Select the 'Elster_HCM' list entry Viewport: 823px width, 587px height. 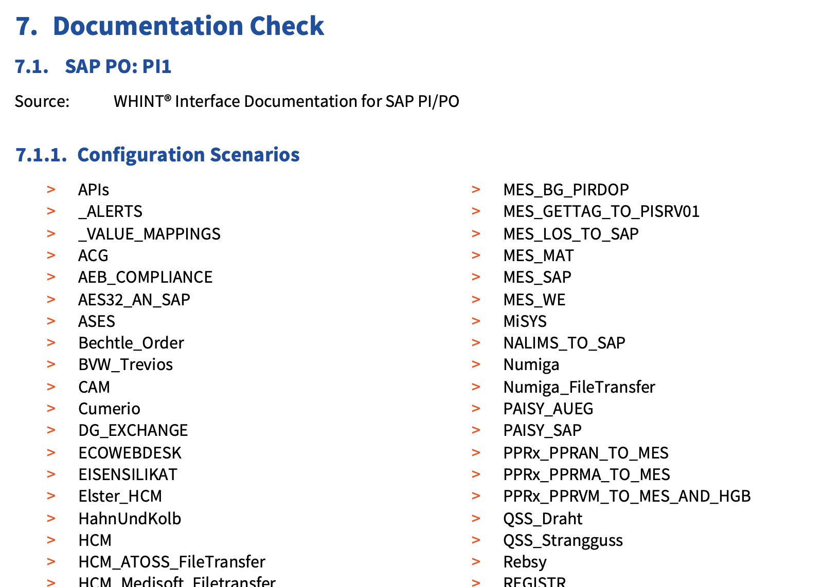(120, 496)
